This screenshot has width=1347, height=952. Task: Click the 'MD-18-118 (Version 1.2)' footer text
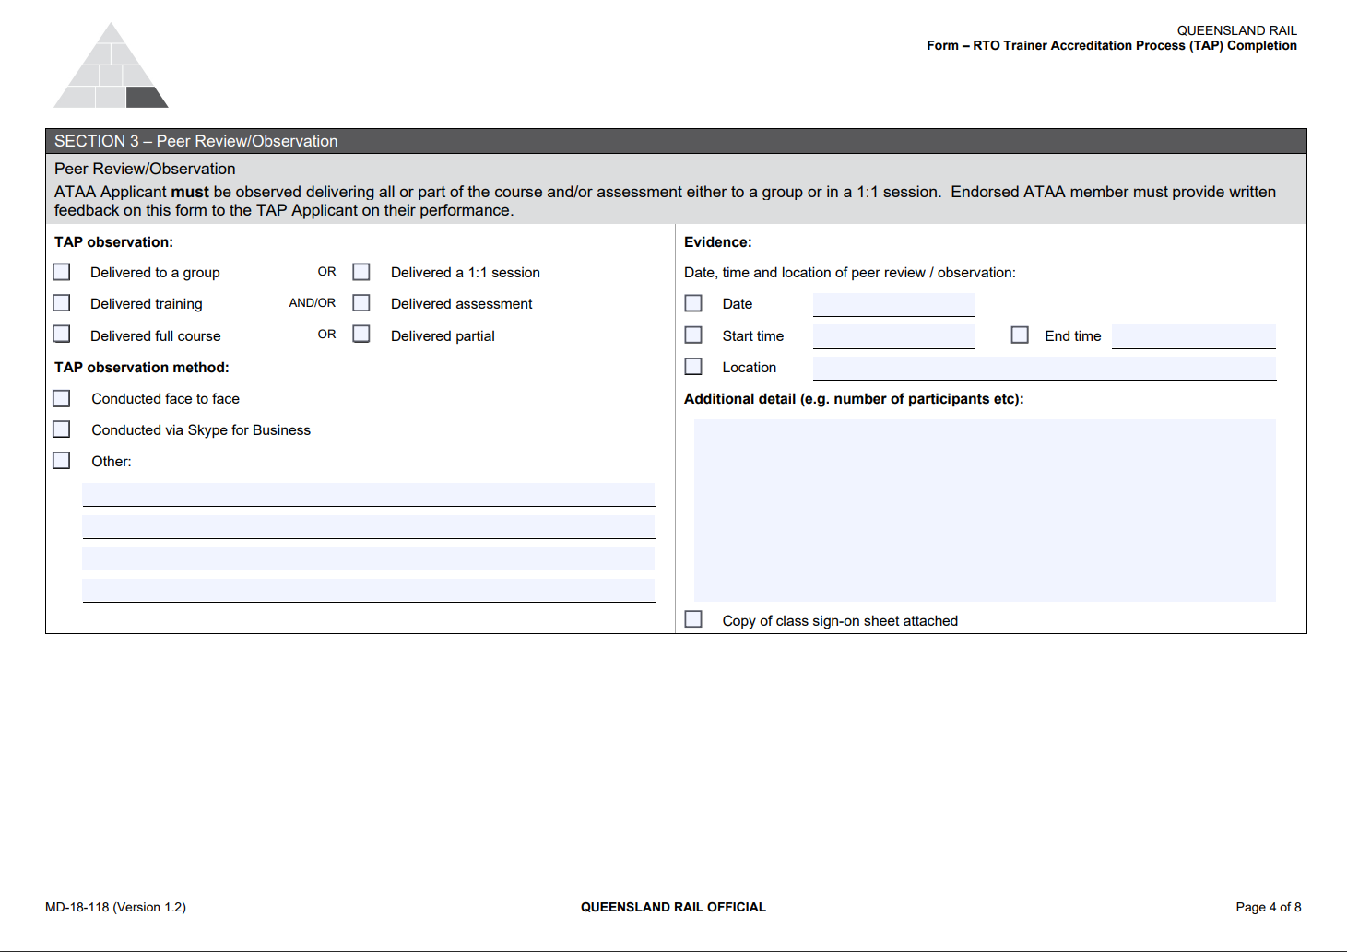[115, 907]
